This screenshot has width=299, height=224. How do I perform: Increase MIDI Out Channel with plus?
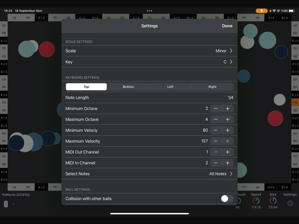pos(228,152)
